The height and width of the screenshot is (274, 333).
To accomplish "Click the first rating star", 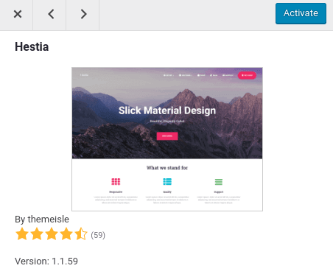I will [22, 233].
